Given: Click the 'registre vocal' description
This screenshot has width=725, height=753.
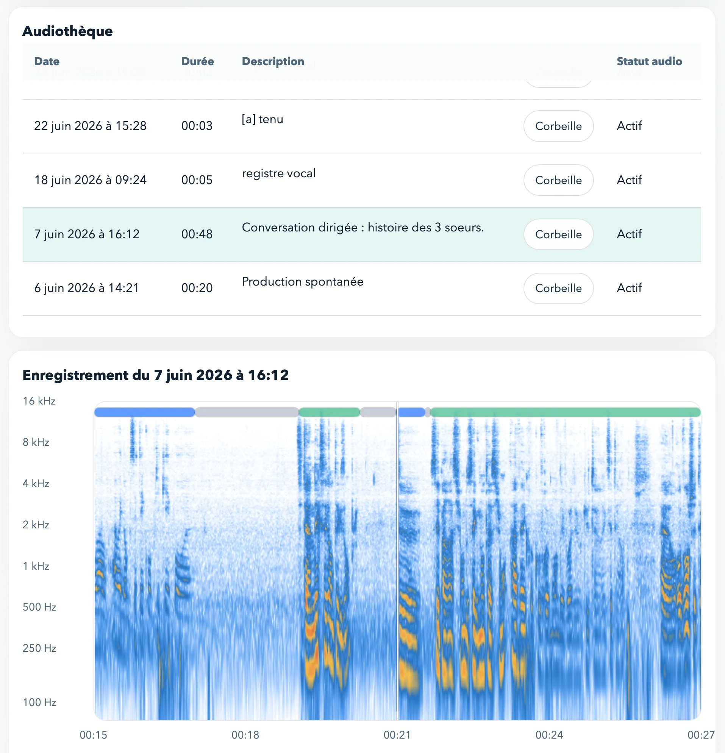Looking at the screenshot, I should pyautogui.click(x=278, y=173).
